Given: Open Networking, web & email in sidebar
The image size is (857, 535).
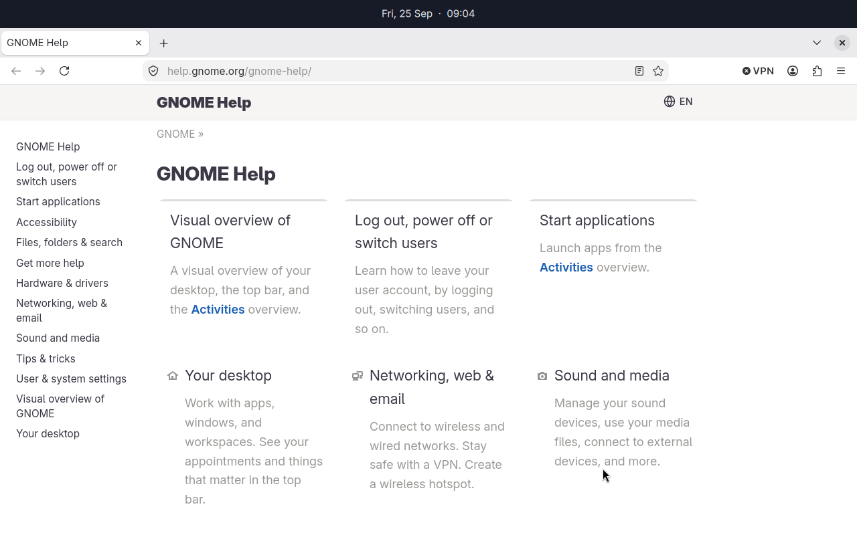Looking at the screenshot, I should pos(62,310).
